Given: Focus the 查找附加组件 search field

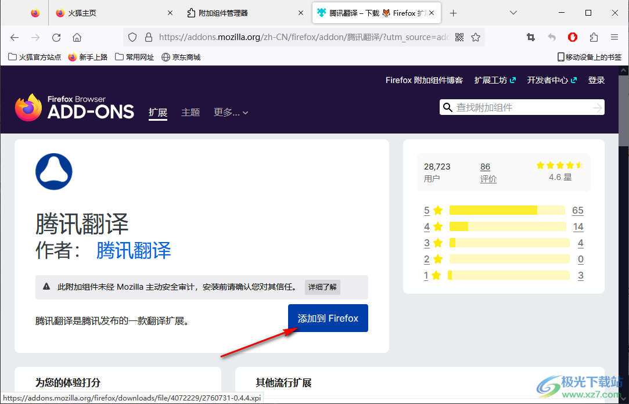Looking at the screenshot, I should (522, 107).
